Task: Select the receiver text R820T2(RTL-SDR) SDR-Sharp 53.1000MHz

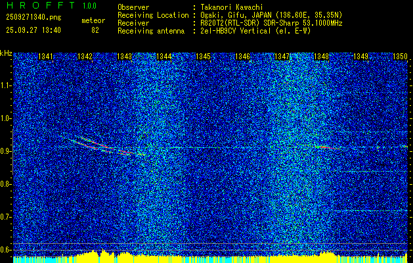Action: pos(271,23)
